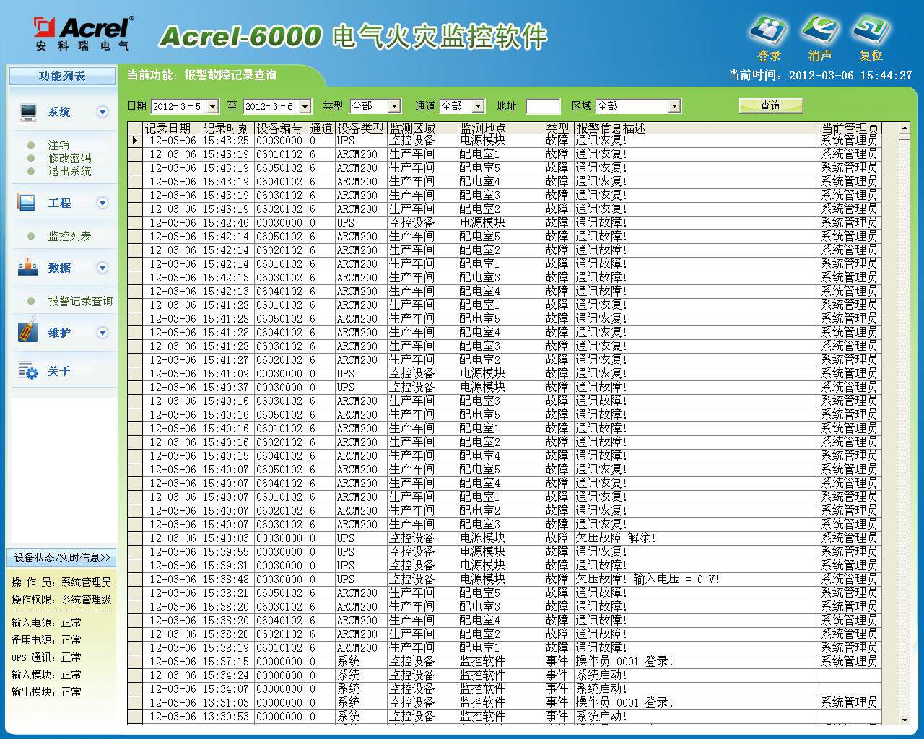The width and height of the screenshot is (924, 739).
Task: Click the 功能列表 panel header
Action: (x=62, y=76)
